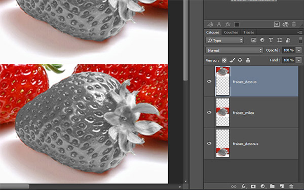Create a new group folder icon

[x=272, y=186]
